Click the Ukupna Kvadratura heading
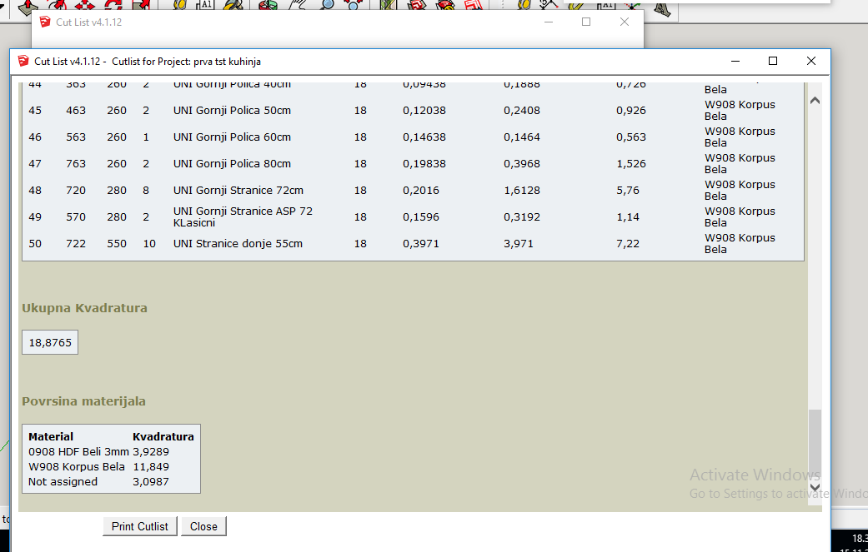Viewport: 868px width, 552px height. click(x=85, y=308)
